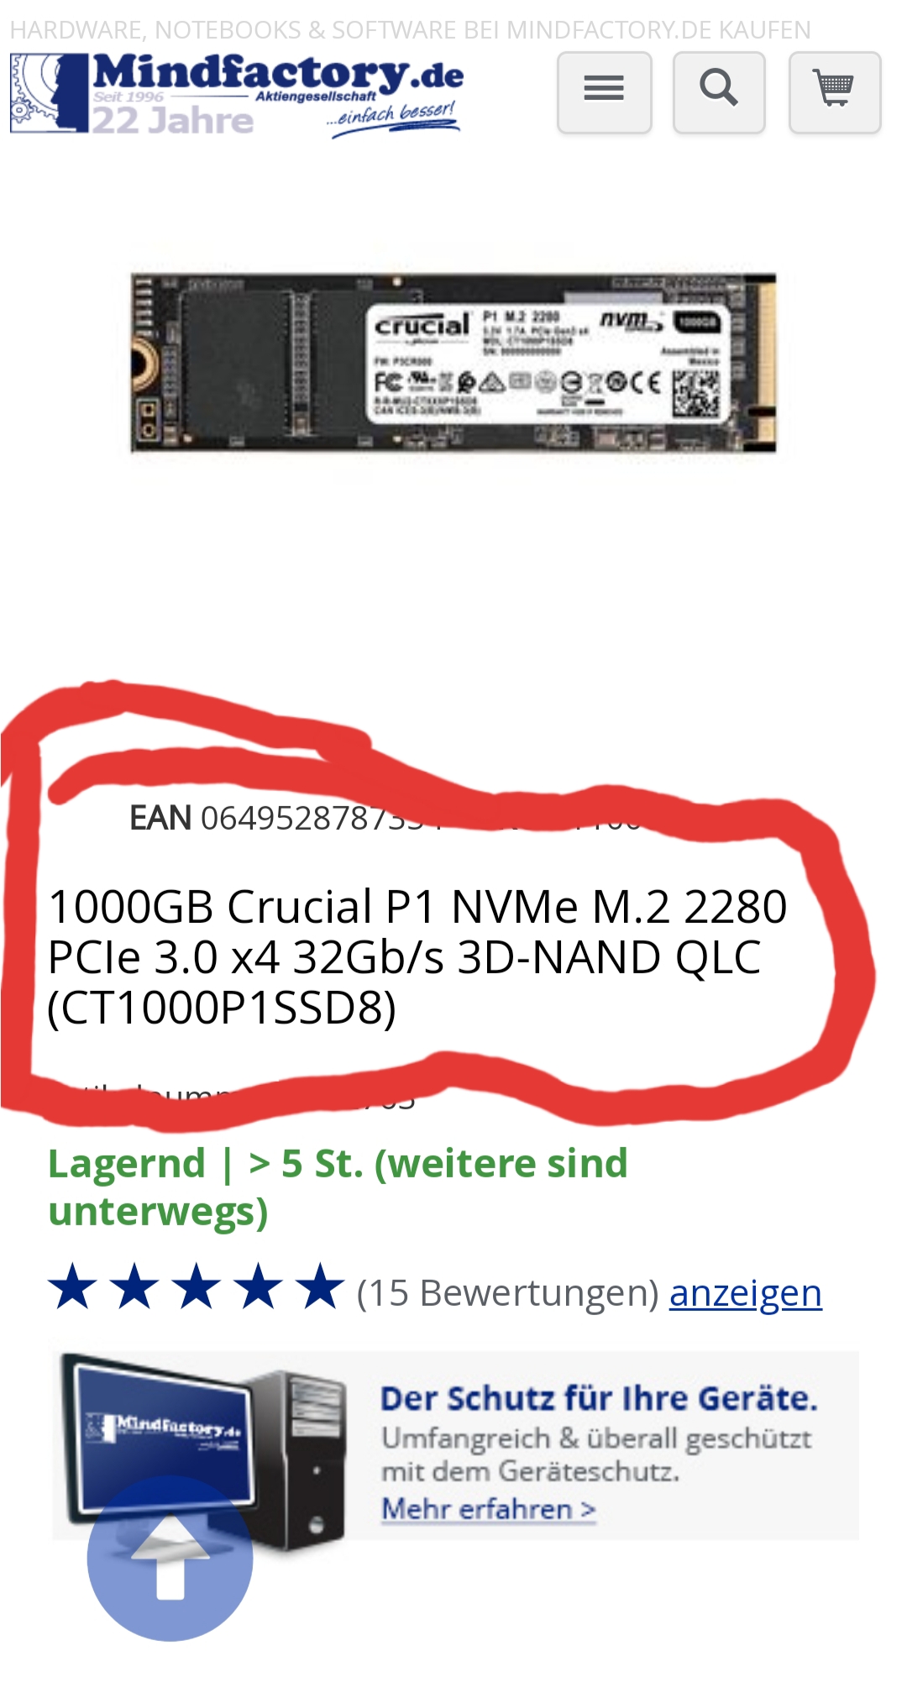Click the third rating star
The height and width of the screenshot is (1682, 907).
(197, 1286)
